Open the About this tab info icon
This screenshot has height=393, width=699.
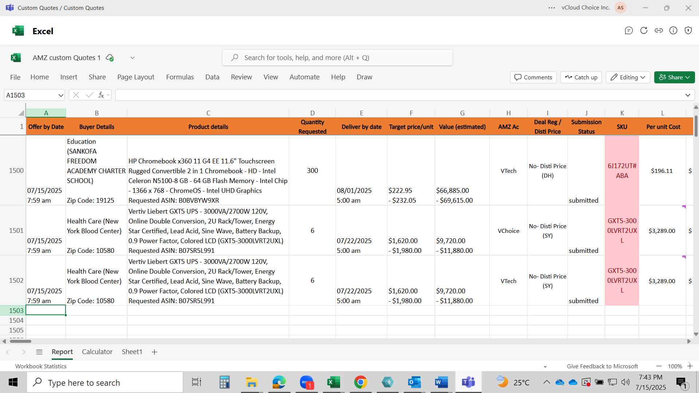pyautogui.click(x=674, y=31)
